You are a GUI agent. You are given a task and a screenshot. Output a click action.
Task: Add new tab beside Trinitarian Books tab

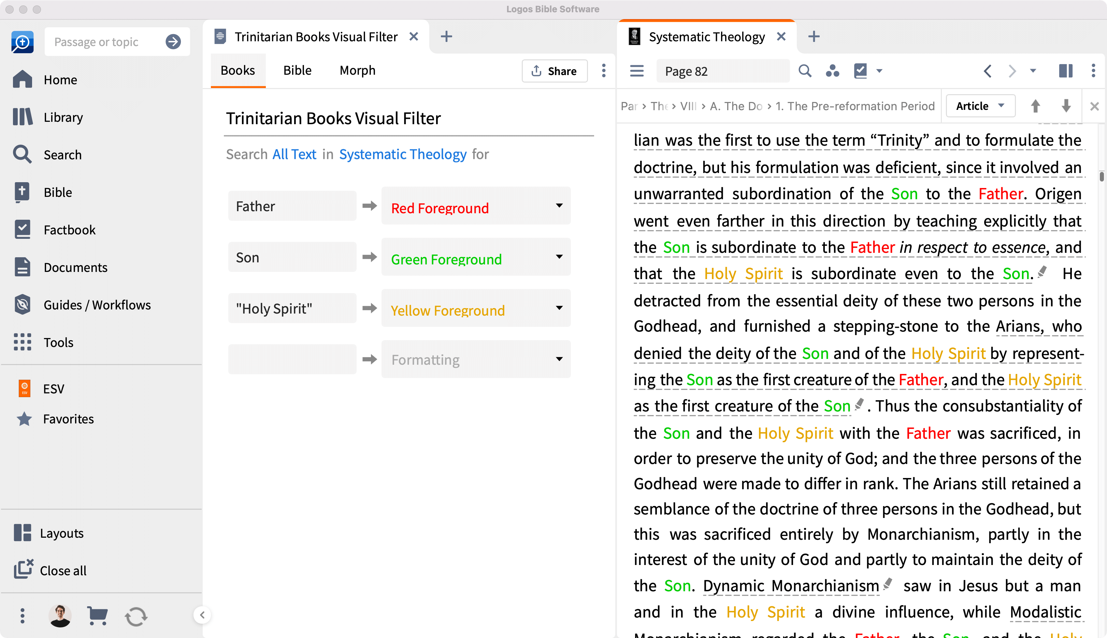click(x=446, y=37)
